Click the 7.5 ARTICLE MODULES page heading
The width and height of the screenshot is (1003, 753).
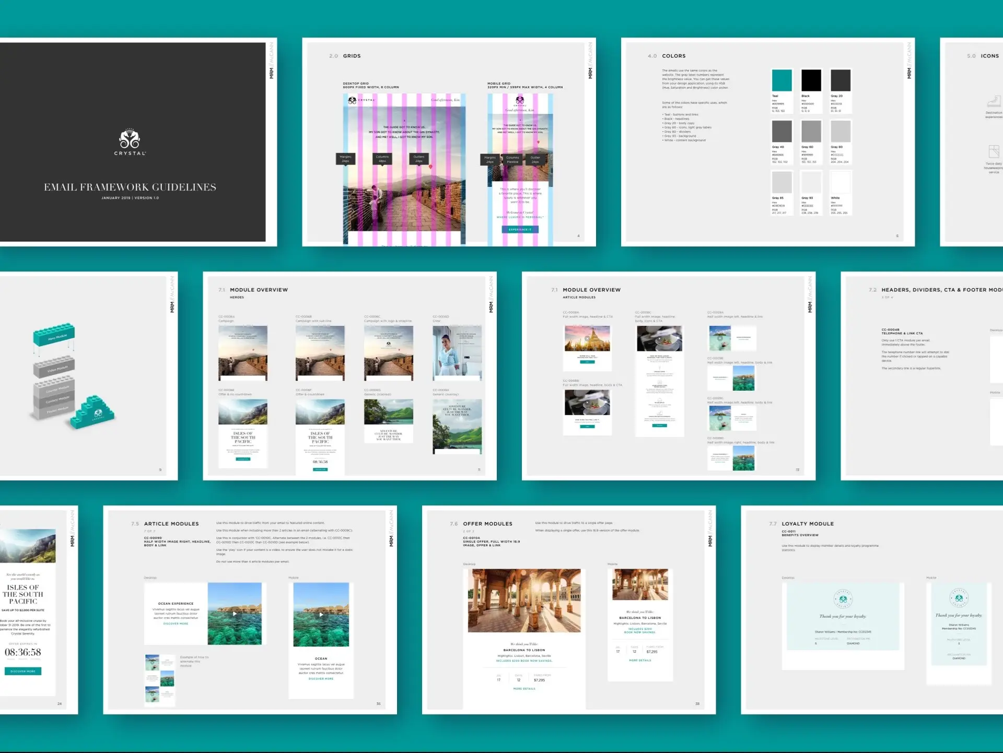coord(165,524)
